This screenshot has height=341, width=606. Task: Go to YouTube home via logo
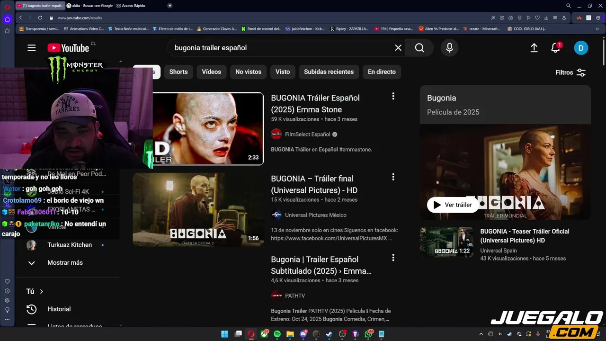click(68, 48)
